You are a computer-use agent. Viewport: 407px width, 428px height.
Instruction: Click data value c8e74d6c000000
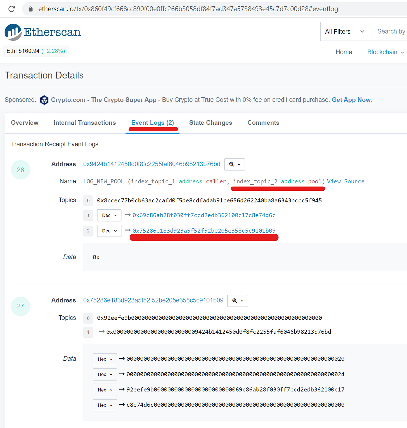[235, 405]
